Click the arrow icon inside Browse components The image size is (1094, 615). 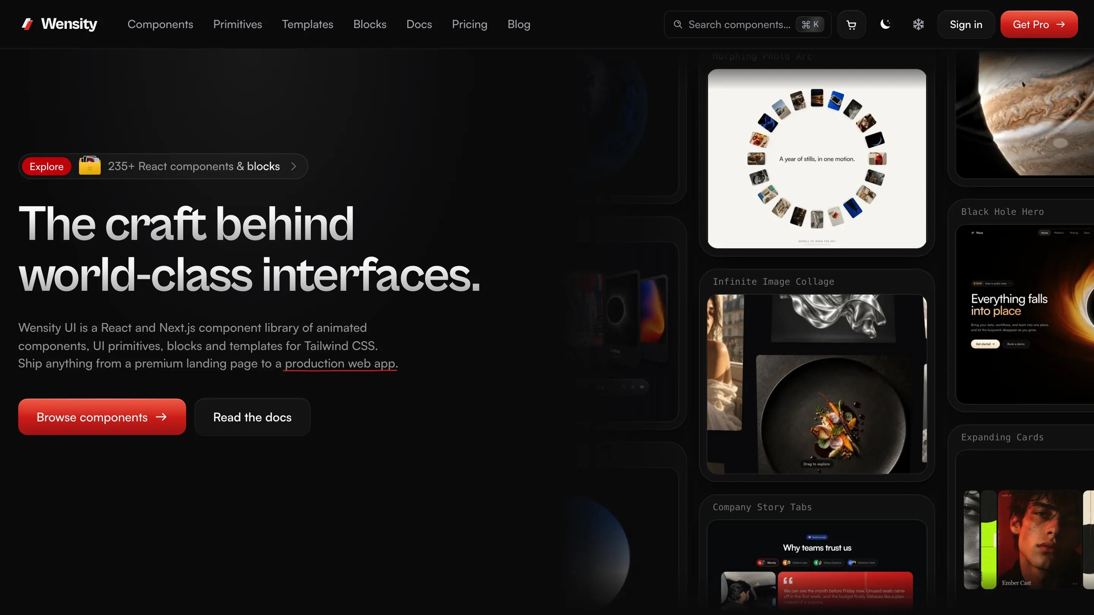coord(161,417)
